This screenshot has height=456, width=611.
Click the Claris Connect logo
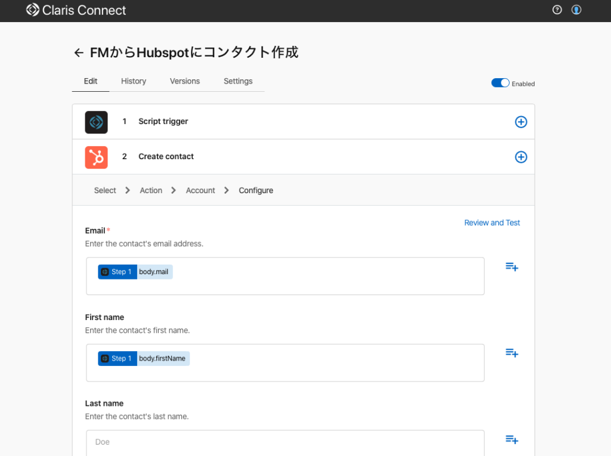pyautogui.click(x=76, y=10)
